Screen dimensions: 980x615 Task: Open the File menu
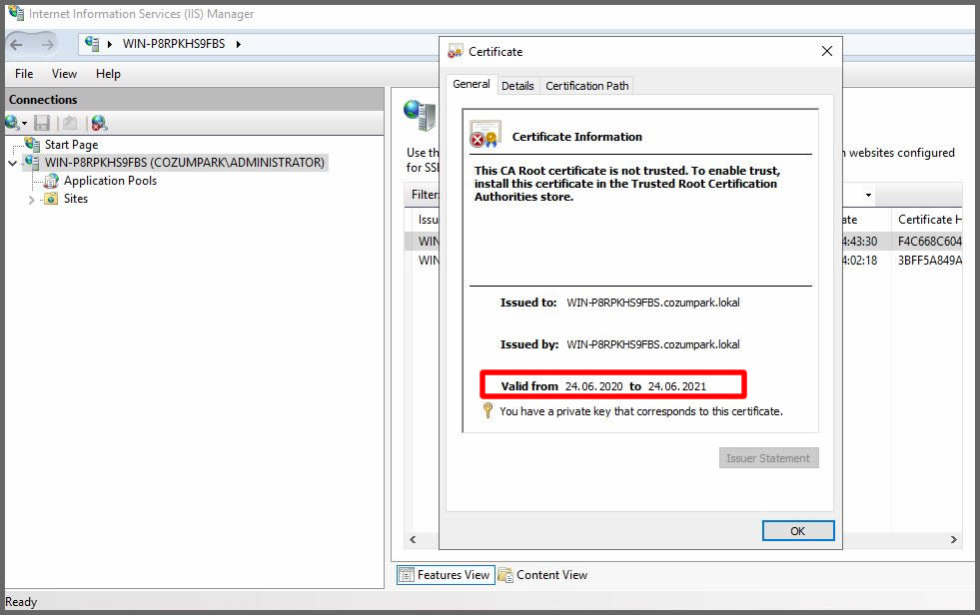tap(24, 74)
